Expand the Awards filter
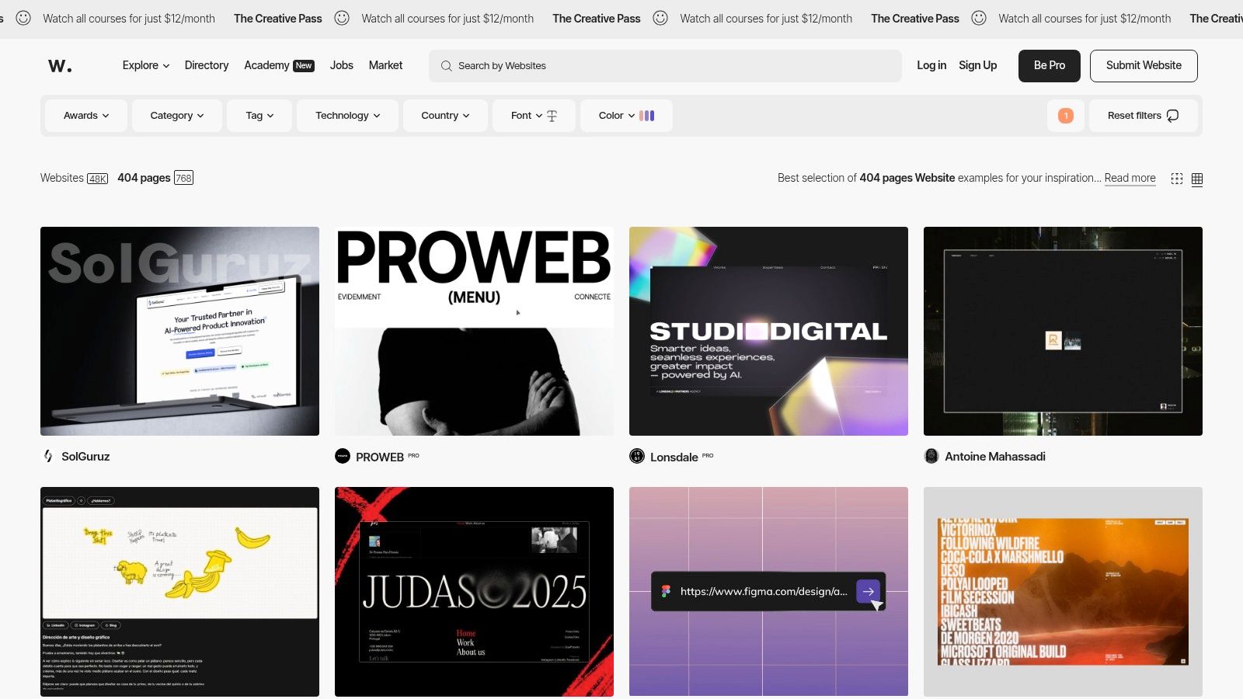Viewport: 1243px width, 699px height. click(x=85, y=115)
